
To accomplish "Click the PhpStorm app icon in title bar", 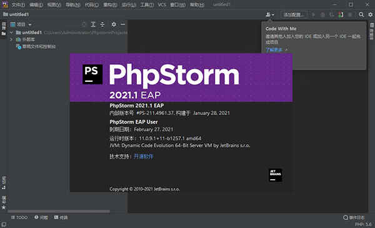I will (x=4, y=4).
